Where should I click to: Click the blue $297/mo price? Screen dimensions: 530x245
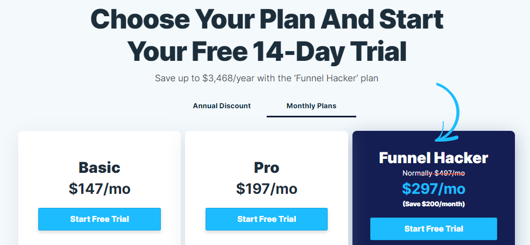tap(434, 188)
